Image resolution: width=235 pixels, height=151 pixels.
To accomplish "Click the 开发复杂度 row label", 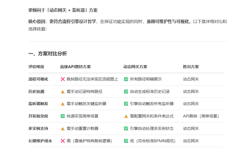I will click(x=38, y=116).
